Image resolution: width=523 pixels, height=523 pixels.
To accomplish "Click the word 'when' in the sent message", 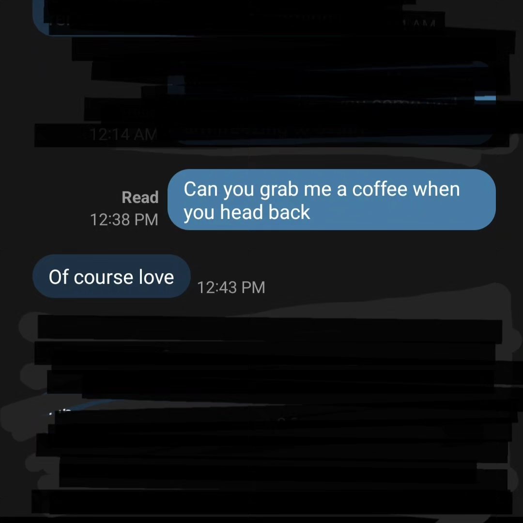I will pos(436,189).
